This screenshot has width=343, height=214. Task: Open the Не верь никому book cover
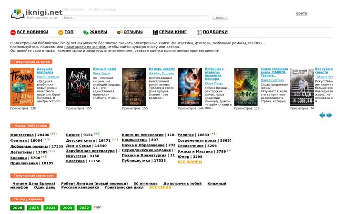tap(134, 87)
